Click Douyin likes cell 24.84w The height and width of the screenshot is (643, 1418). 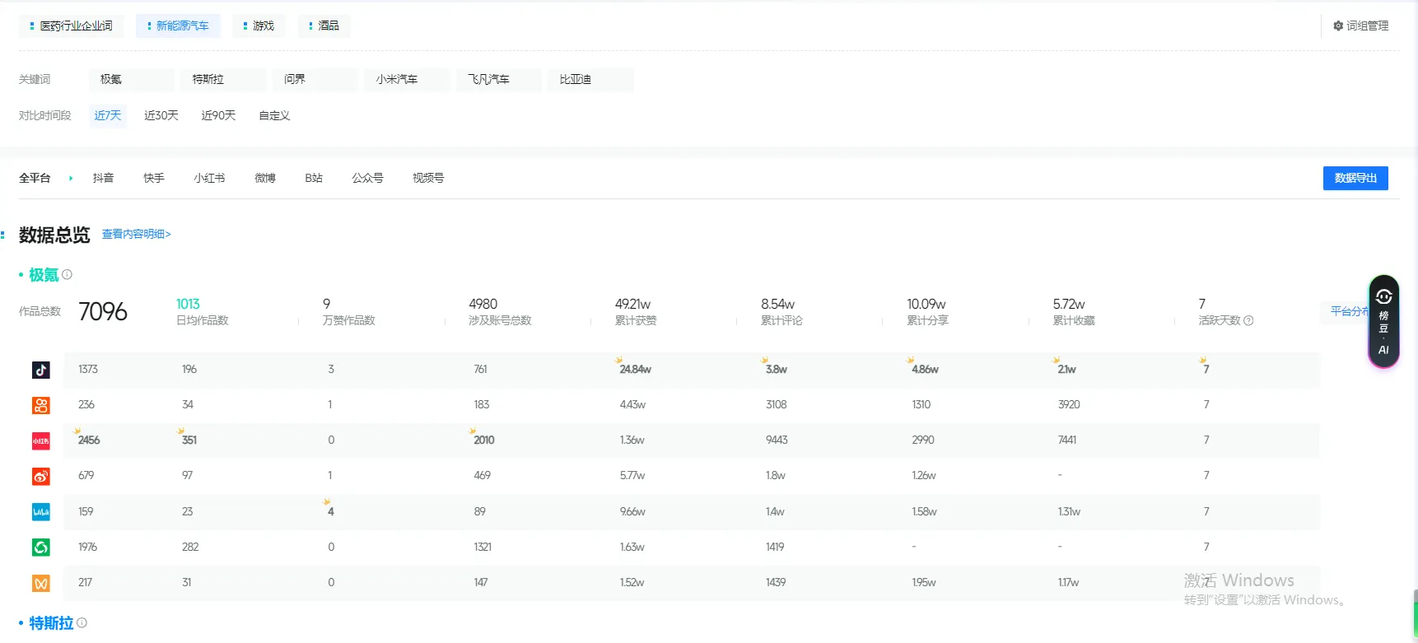click(x=635, y=370)
